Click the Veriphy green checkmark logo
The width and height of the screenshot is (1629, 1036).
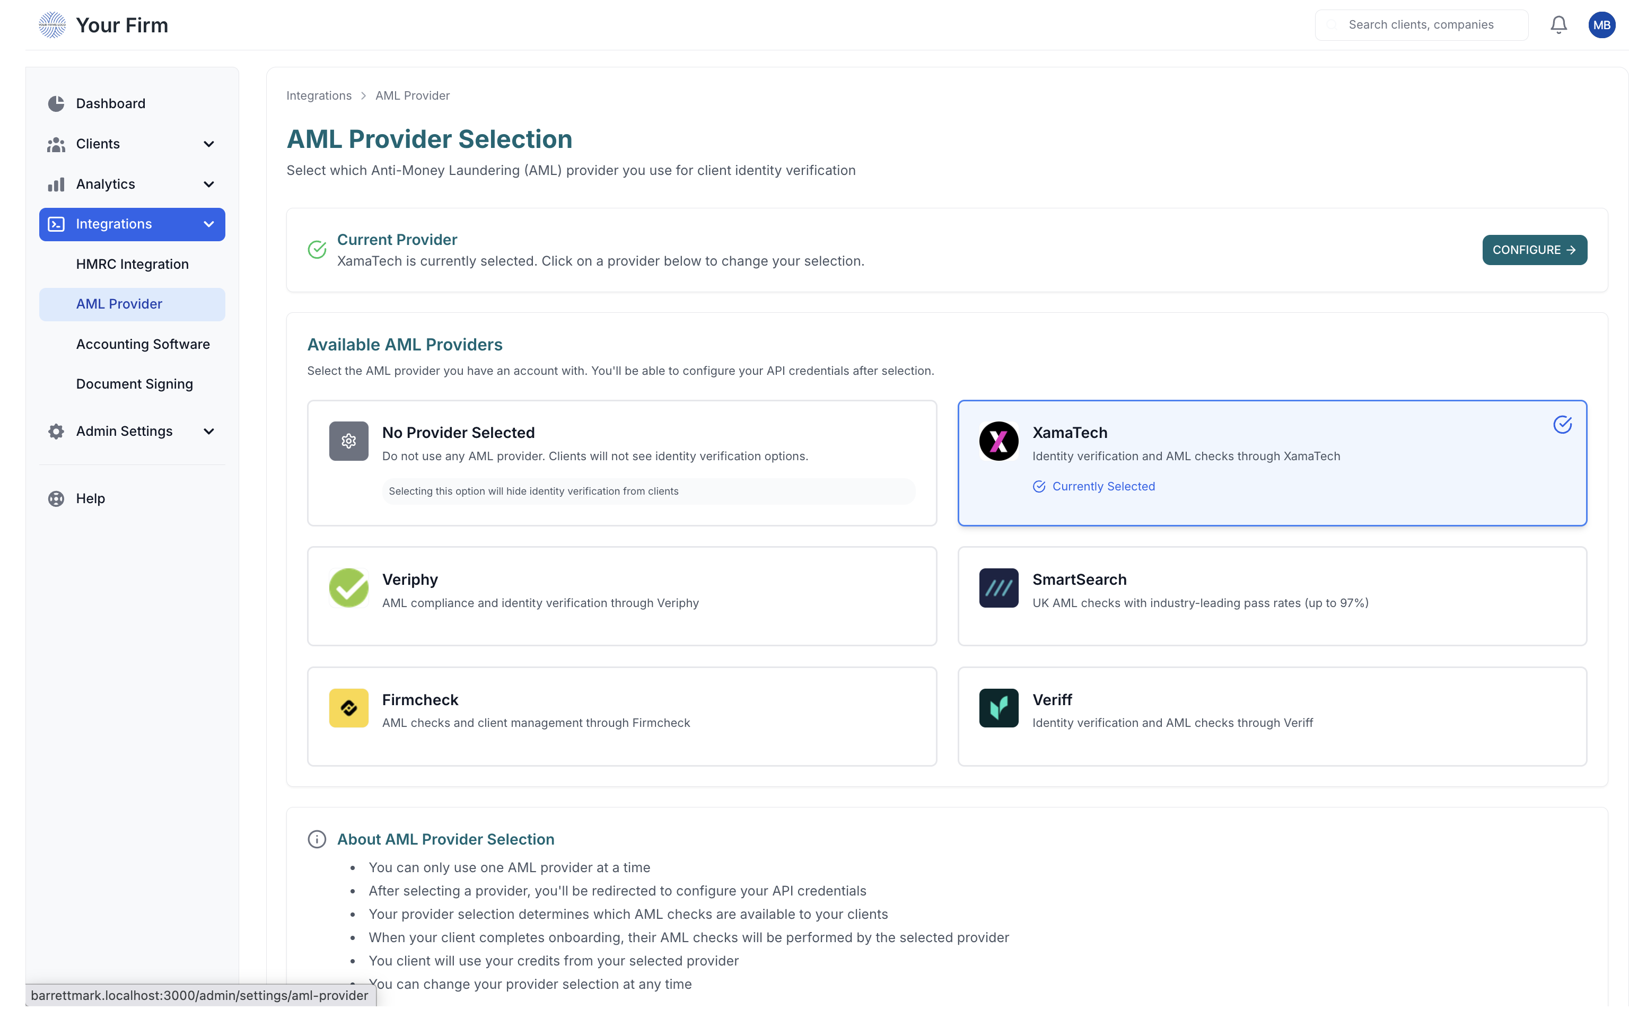pos(348,587)
